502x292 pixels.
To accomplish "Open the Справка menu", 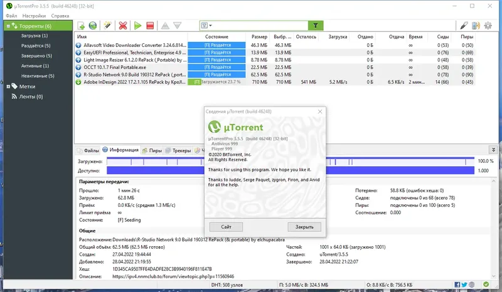I will point(60,16).
